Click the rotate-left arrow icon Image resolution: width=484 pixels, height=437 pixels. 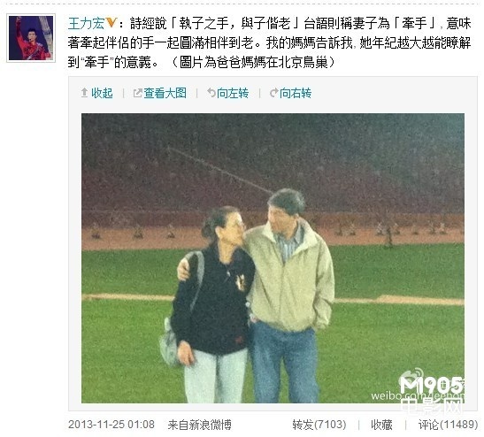(211, 92)
